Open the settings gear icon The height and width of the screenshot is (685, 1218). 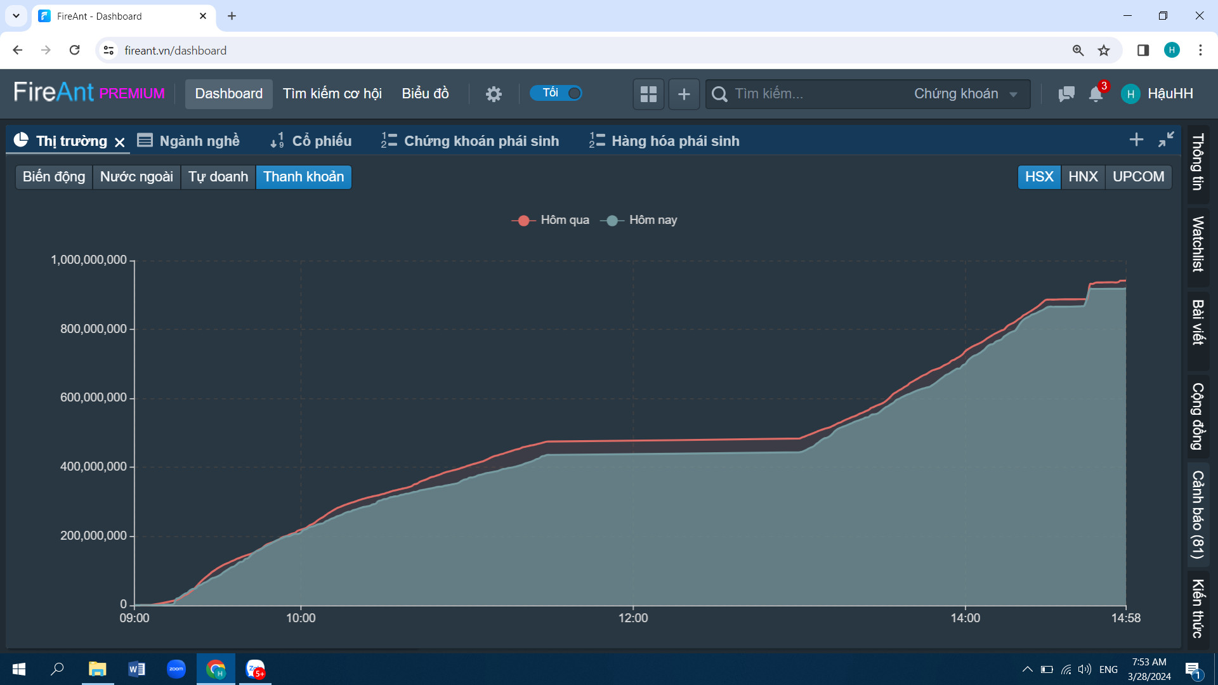tap(494, 94)
